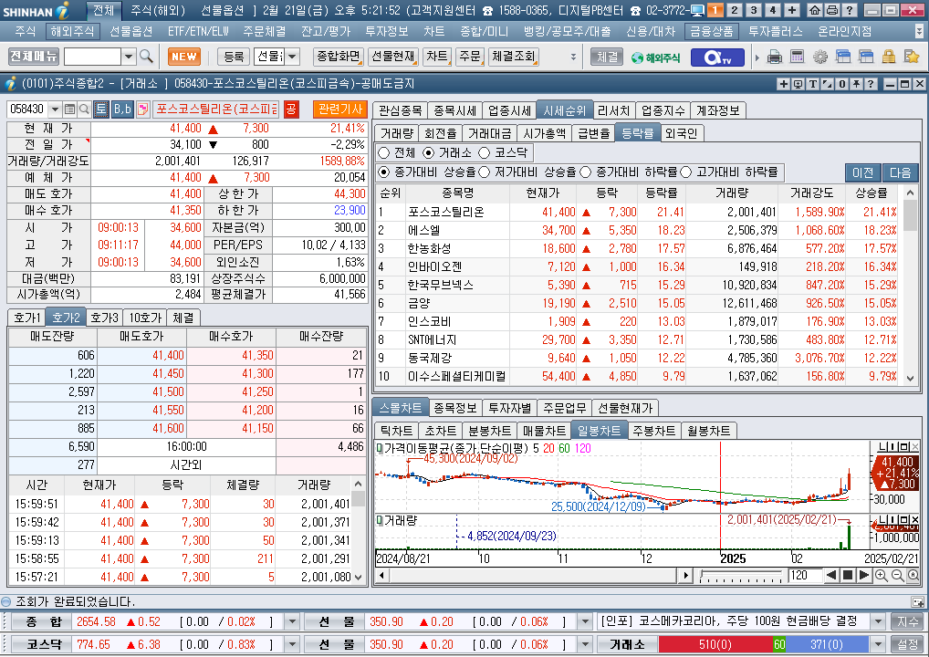Click the inner window question mark icon

[x=871, y=84]
